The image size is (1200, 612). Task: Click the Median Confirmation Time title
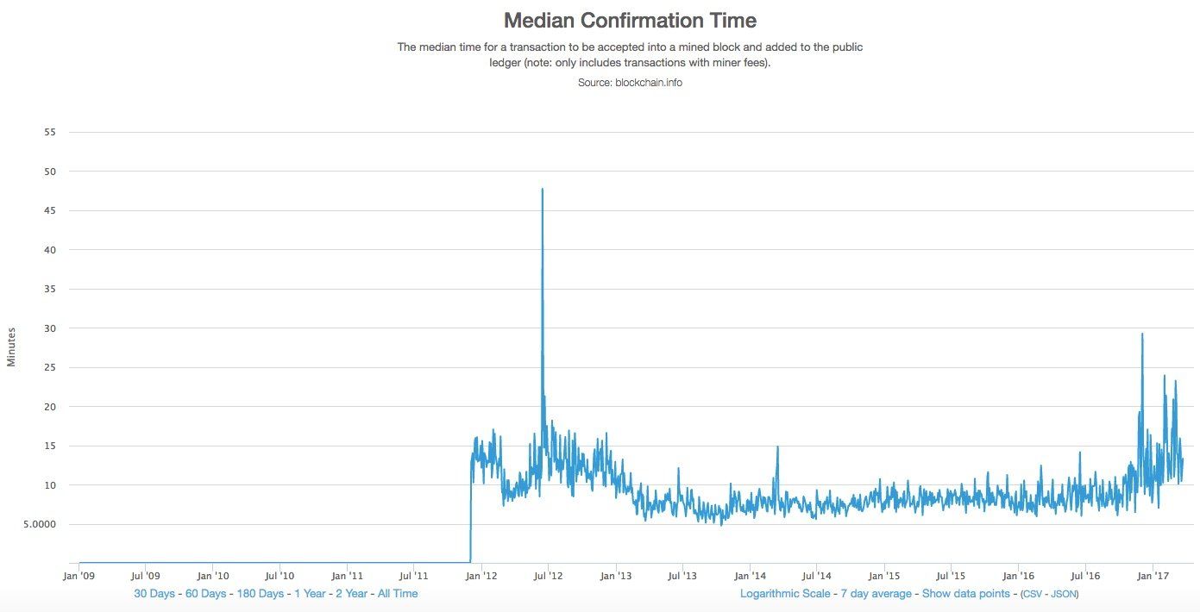[x=630, y=20]
